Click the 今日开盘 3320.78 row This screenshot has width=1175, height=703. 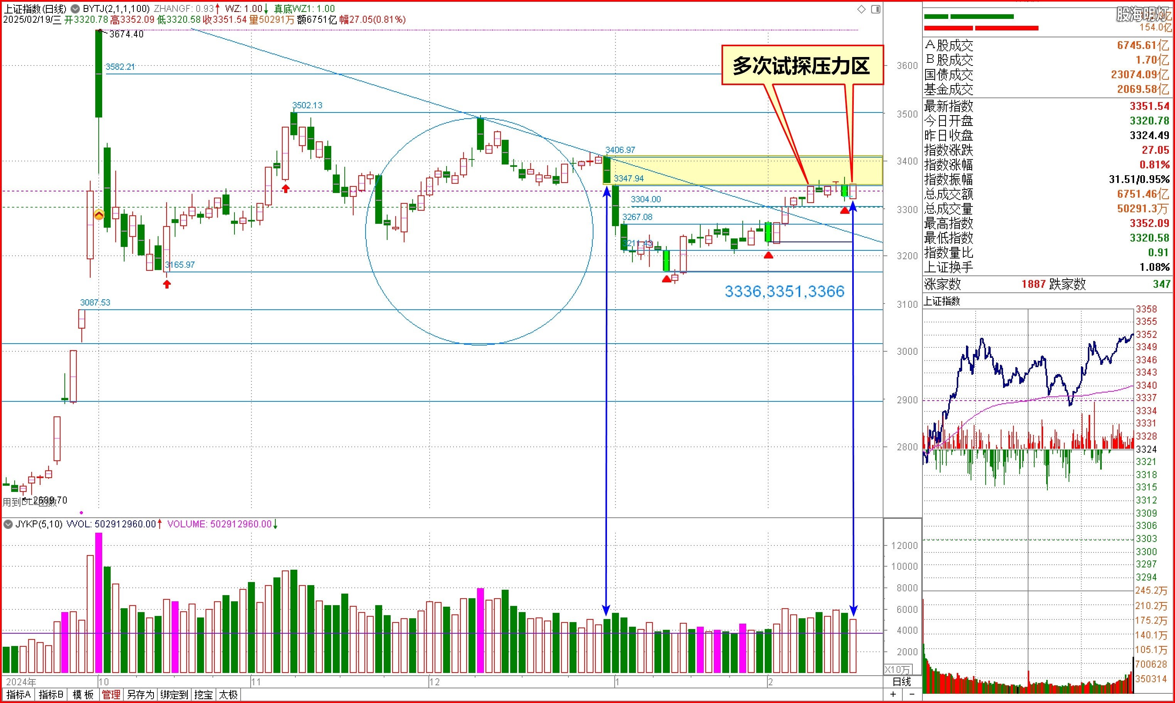tap(1047, 121)
